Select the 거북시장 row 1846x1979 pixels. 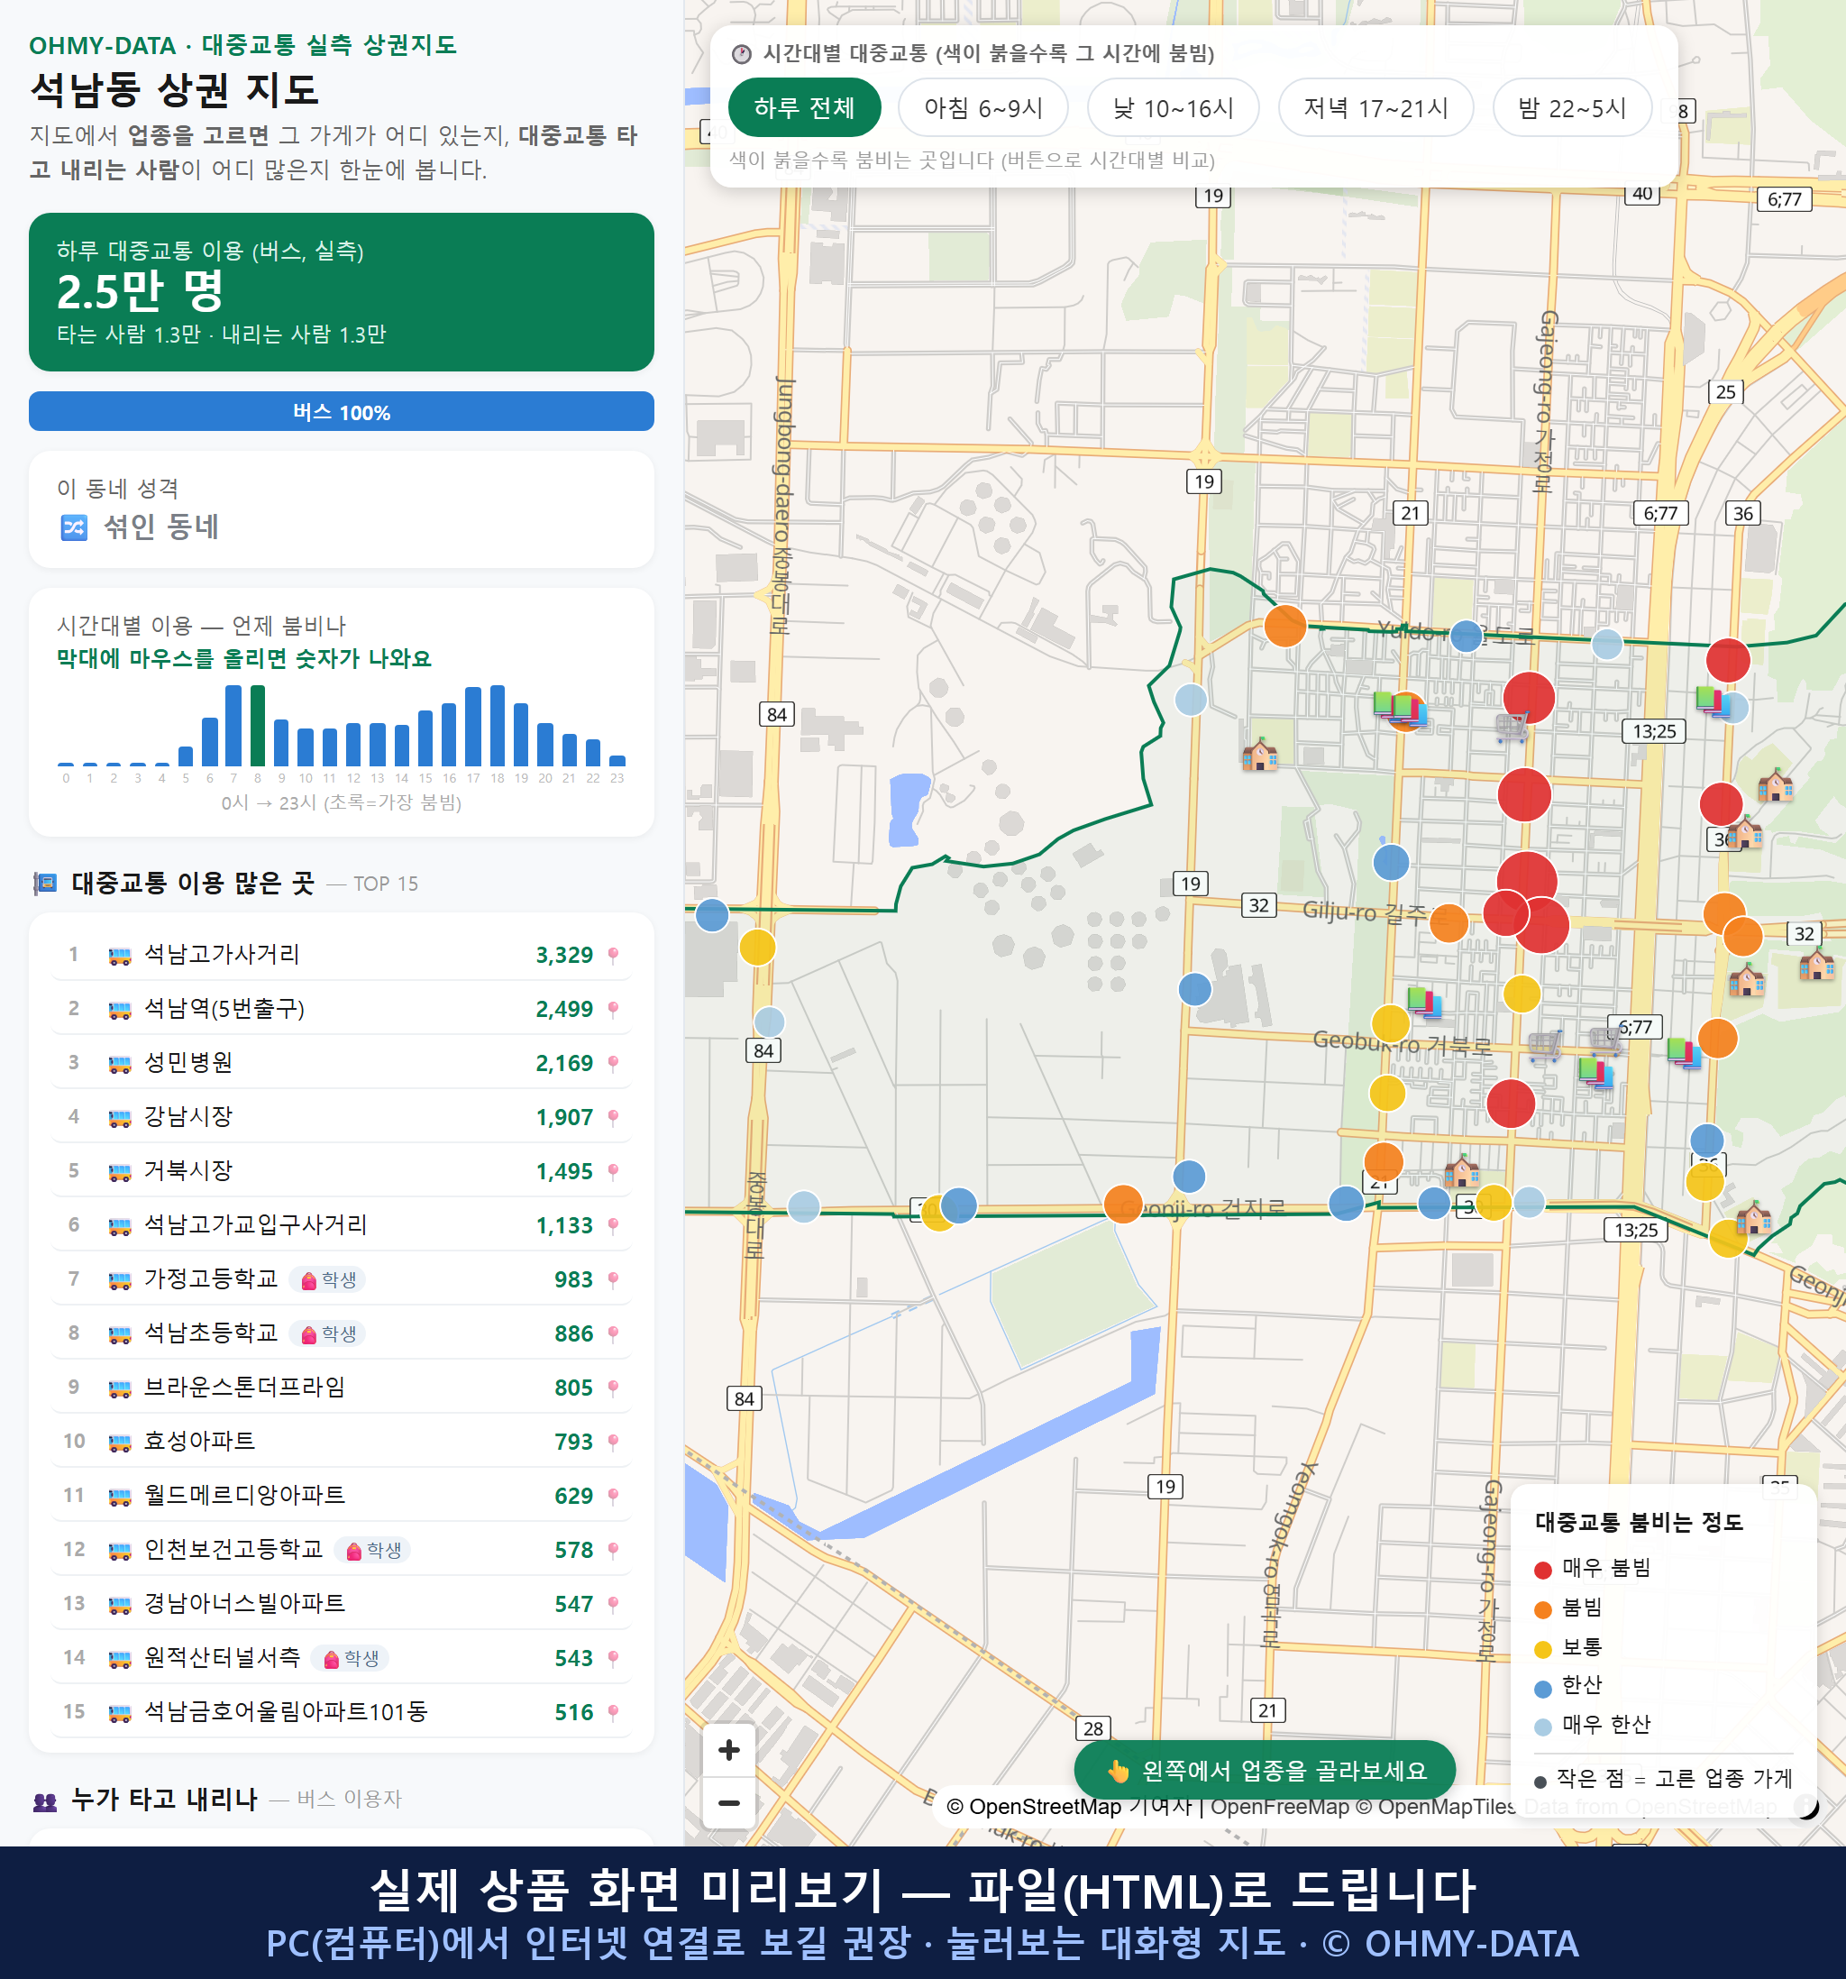click(x=342, y=1169)
